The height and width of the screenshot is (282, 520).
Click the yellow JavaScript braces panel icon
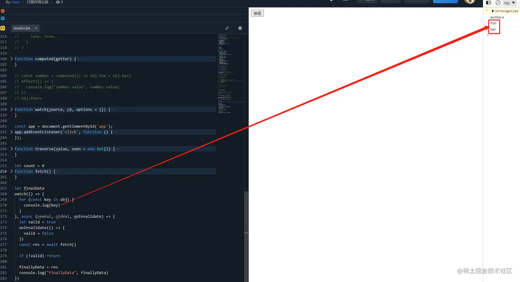tap(3, 28)
